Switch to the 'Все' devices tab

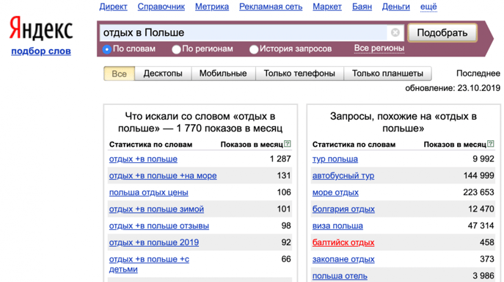119,73
